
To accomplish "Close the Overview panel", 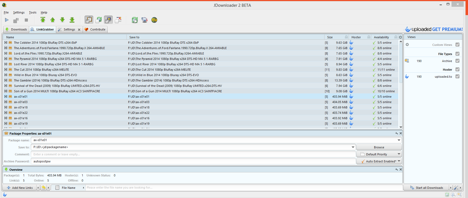I will coord(401,169).
